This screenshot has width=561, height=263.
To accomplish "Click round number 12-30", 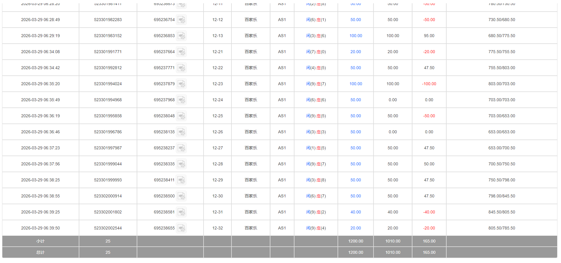I will pos(218,196).
